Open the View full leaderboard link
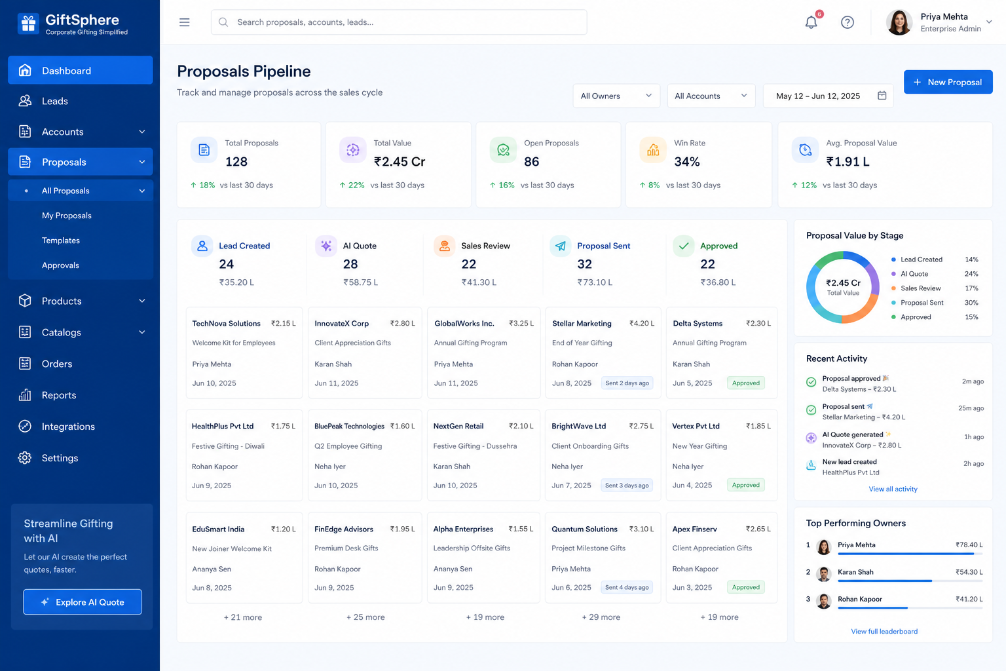Screen dimensions: 1006x671 click(x=884, y=632)
